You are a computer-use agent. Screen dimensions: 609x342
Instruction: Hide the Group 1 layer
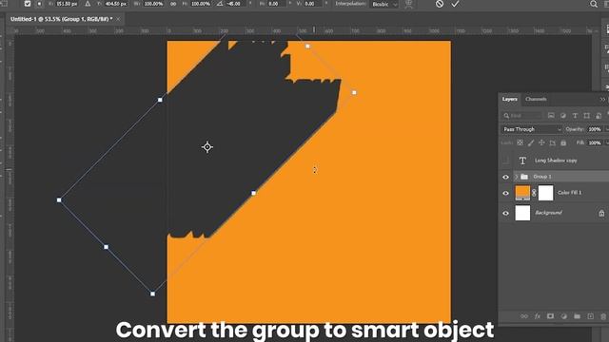click(505, 177)
